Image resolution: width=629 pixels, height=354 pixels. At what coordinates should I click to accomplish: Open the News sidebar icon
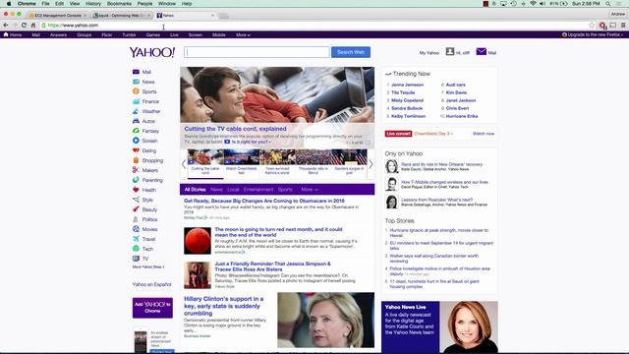click(136, 82)
